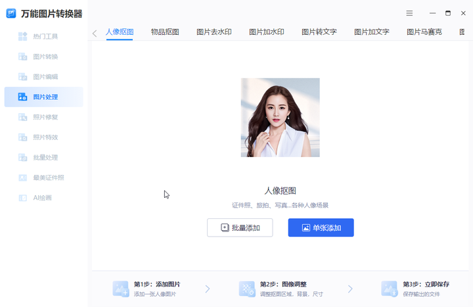Screen dimensions: 473x307
Task: Click the 热门工具 sidebar icon
Action: pyautogui.click(x=22, y=37)
